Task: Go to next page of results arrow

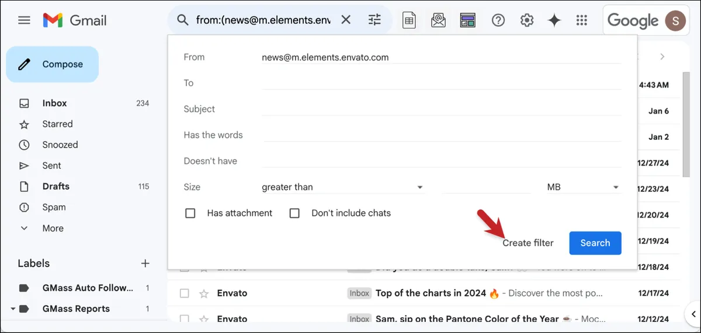Action: [662, 57]
